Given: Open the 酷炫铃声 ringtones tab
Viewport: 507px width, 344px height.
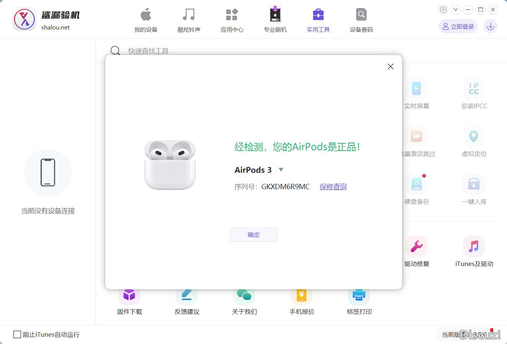Looking at the screenshot, I should tap(189, 20).
